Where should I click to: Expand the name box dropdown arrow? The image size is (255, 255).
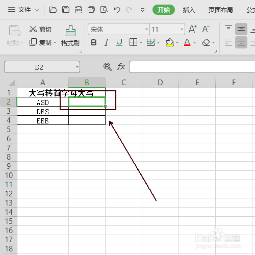coord(77,67)
